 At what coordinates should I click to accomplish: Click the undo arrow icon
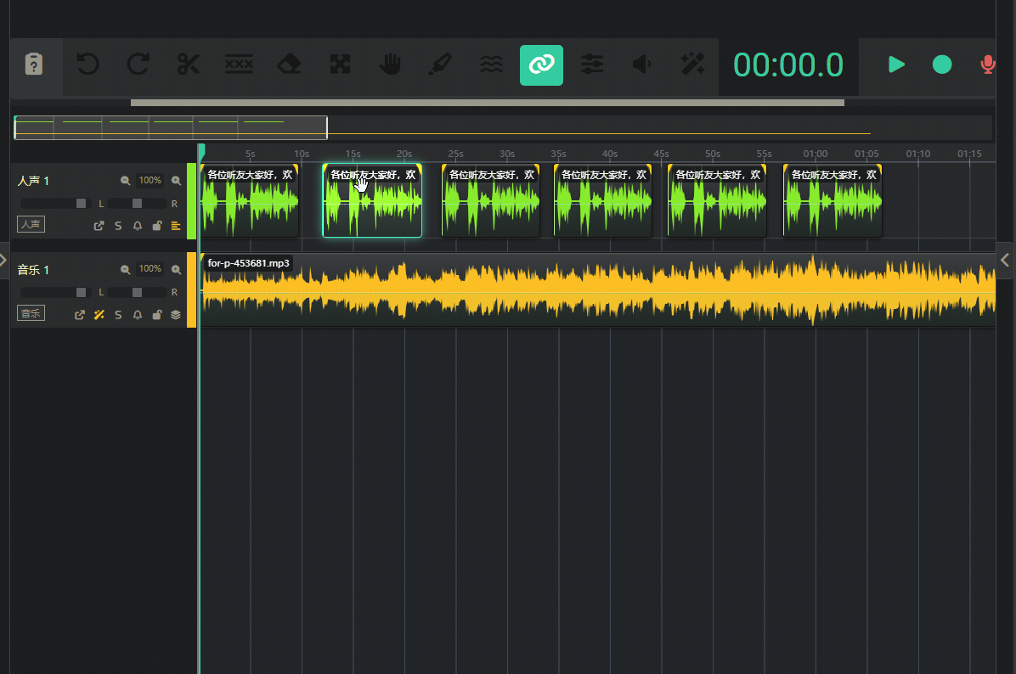click(x=87, y=65)
